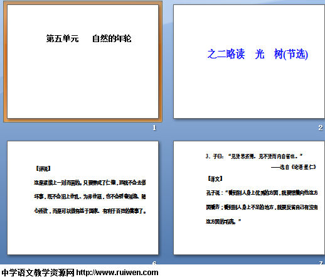The width and height of the screenshot is (325, 277).
Task: Click the blue 之二略读 text on slide 2
Action: point(226,54)
